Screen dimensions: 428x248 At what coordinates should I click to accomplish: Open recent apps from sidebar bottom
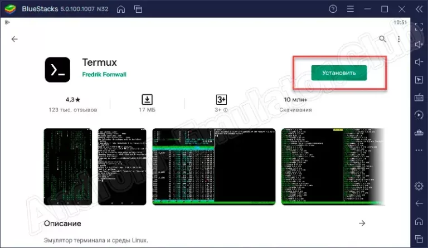pyautogui.click(x=419, y=238)
